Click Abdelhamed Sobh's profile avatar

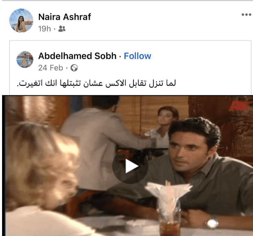[25, 59]
